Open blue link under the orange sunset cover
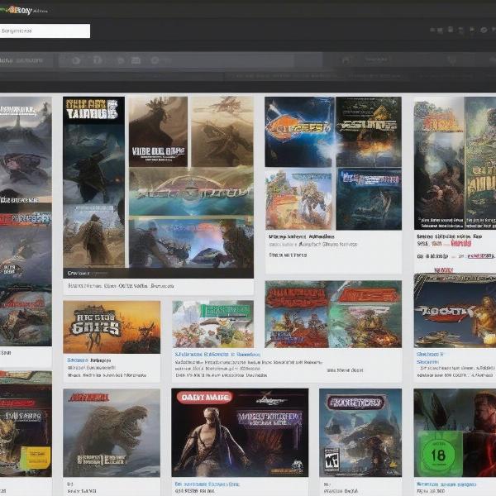496x496 pixels. click(78, 360)
